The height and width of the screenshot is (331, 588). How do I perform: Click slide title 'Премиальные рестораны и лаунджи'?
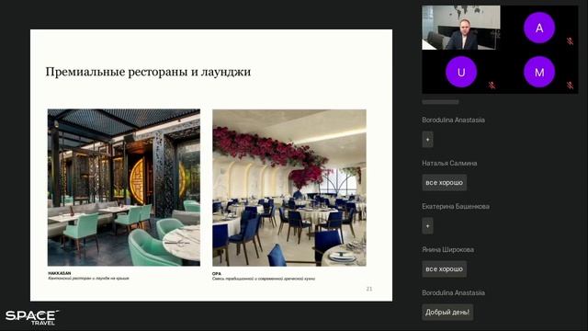pyautogui.click(x=148, y=72)
